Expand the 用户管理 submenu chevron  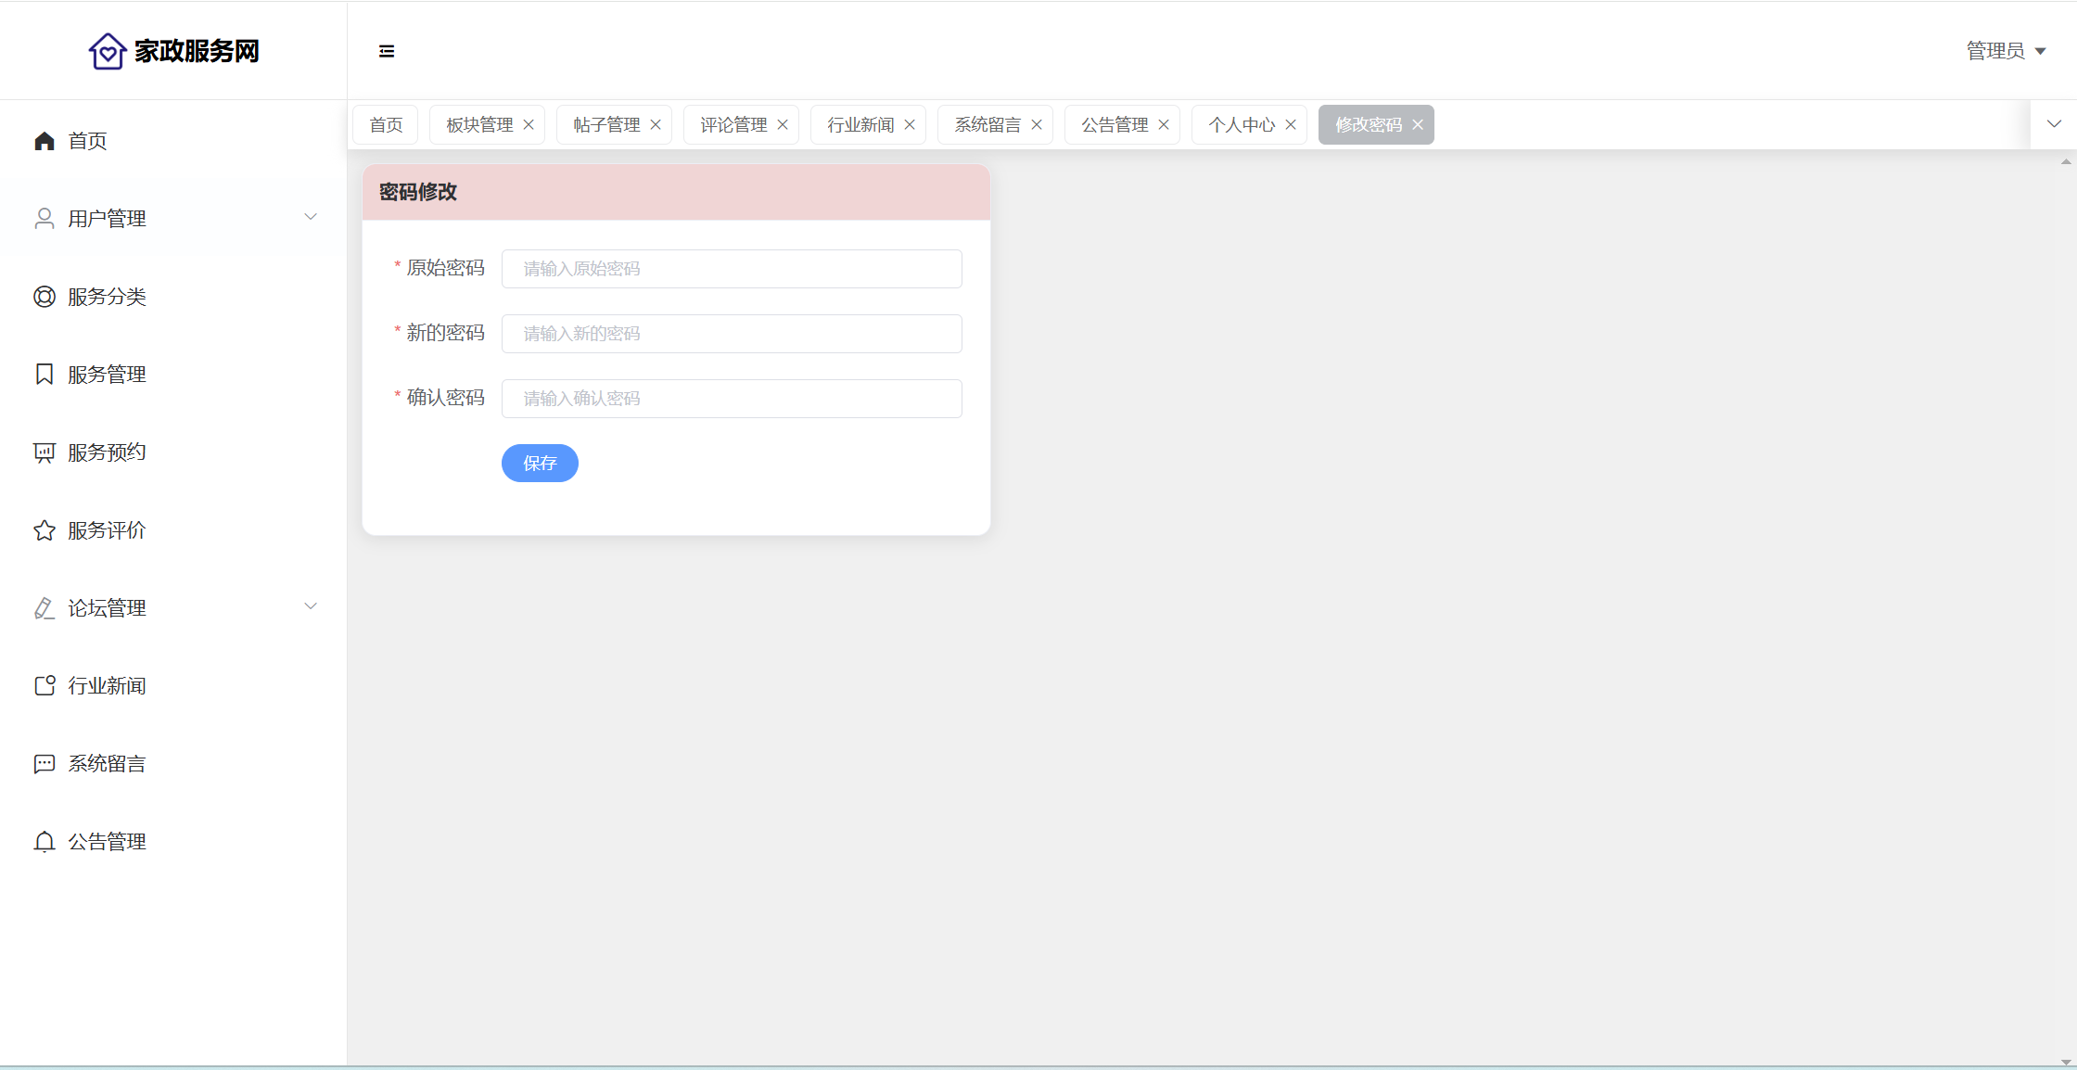point(311,217)
